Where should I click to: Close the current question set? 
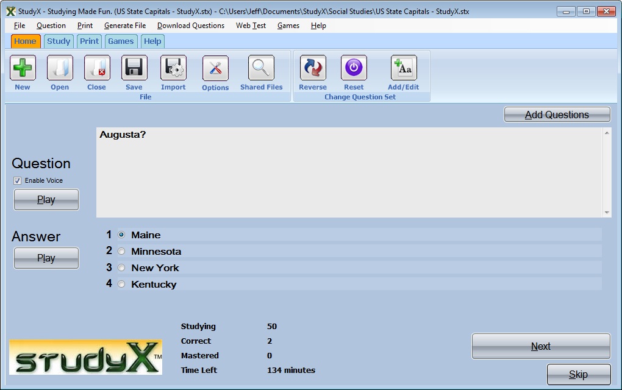(96, 68)
